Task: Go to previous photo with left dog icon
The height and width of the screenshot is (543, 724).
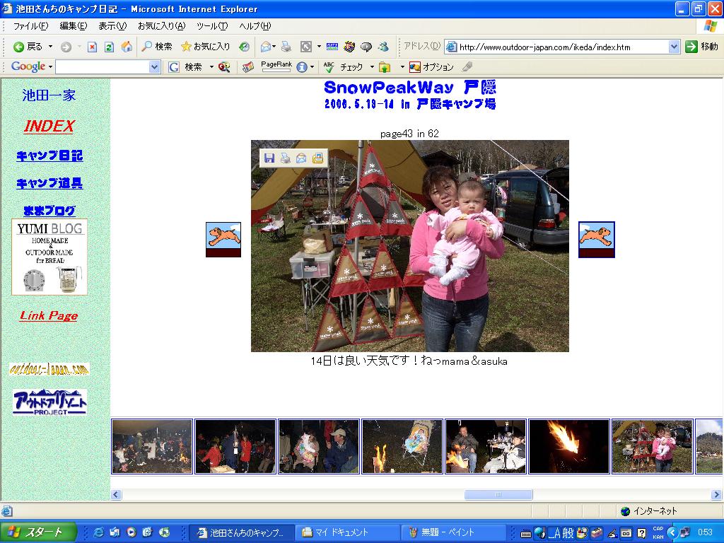Action: tap(223, 239)
